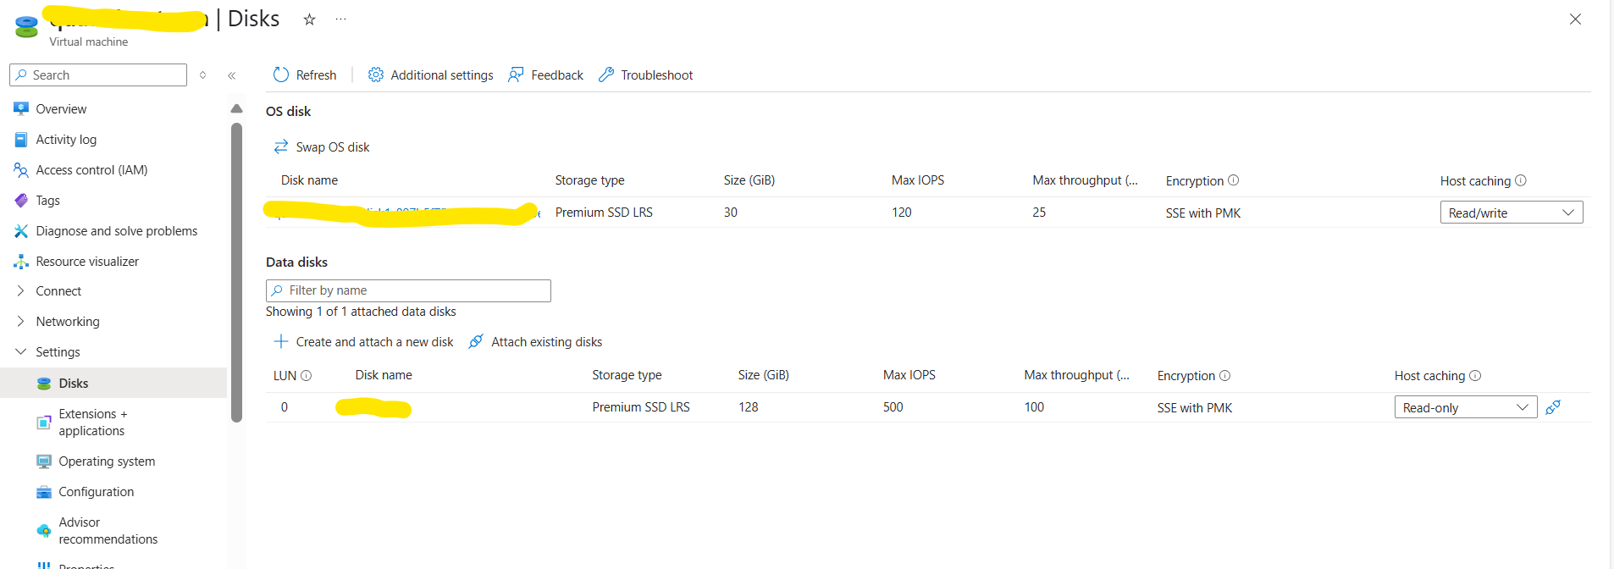
Task: Click OS disk Storage type column header
Action: 589,180
